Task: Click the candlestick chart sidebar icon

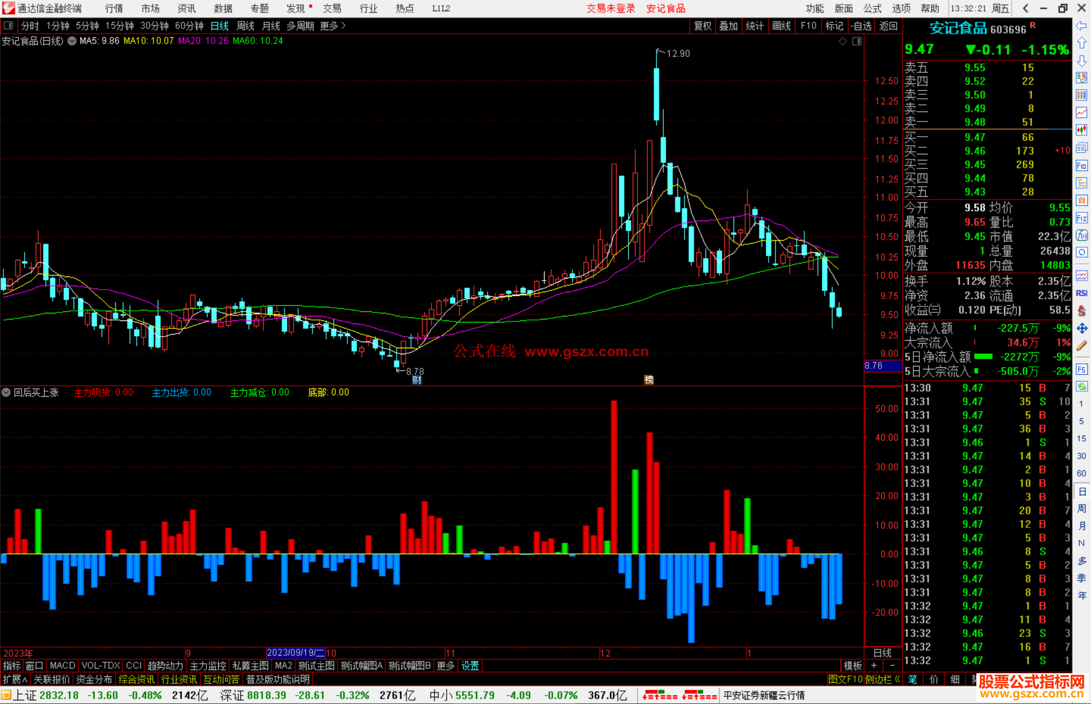Action: point(1081,130)
